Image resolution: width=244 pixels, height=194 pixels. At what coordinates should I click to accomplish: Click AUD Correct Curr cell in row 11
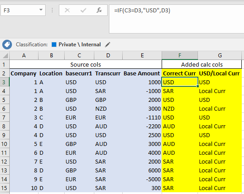click(180, 153)
